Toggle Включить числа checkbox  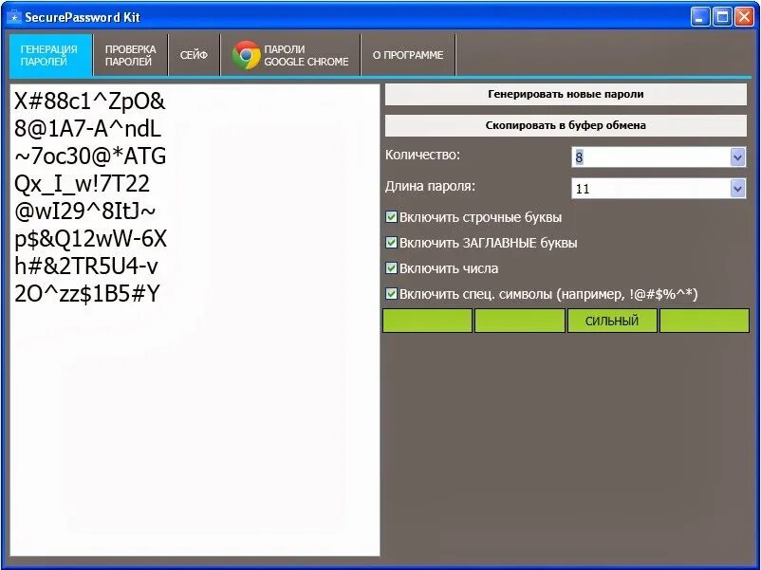pos(391,267)
